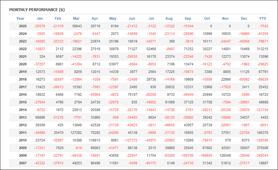Select the Jun column header
The image size is (278, 170).
(132, 19)
